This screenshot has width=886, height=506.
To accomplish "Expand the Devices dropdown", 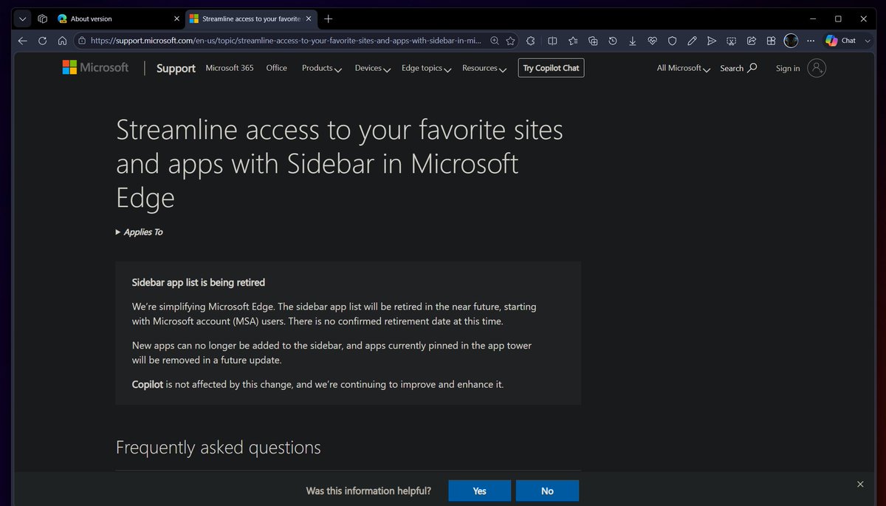I will pyautogui.click(x=372, y=68).
